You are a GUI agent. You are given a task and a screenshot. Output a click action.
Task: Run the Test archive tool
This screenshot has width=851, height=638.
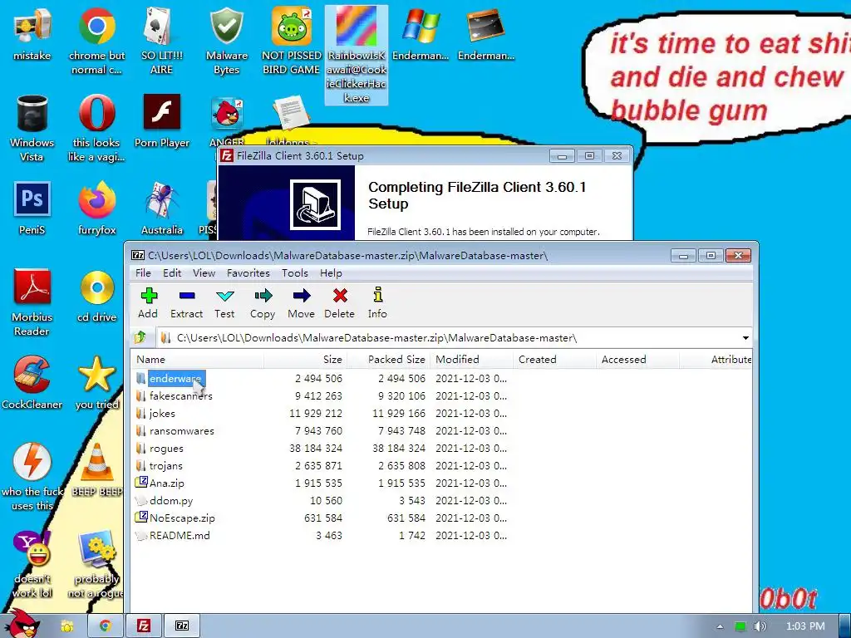[224, 302]
